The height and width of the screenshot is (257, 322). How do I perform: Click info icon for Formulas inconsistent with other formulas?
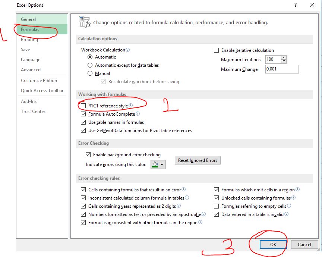coord(200,222)
